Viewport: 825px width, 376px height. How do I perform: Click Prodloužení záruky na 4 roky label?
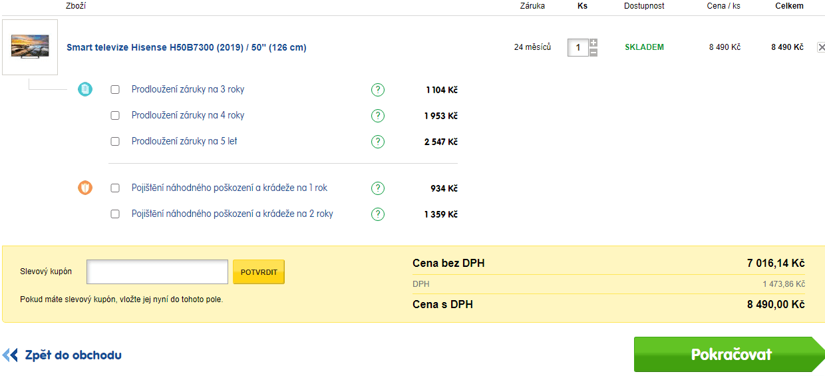coord(188,115)
